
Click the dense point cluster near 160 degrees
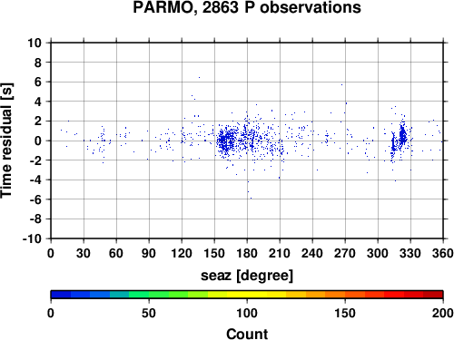225,141
